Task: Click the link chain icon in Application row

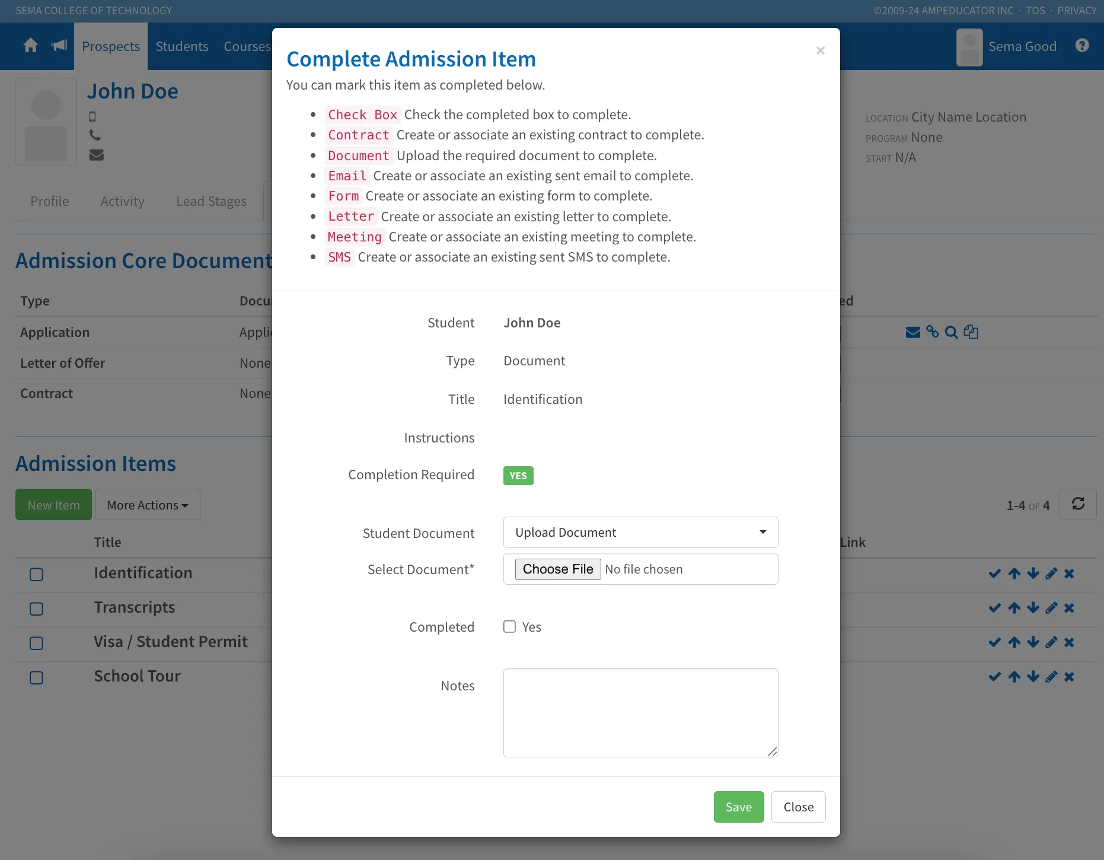Action: coord(933,332)
